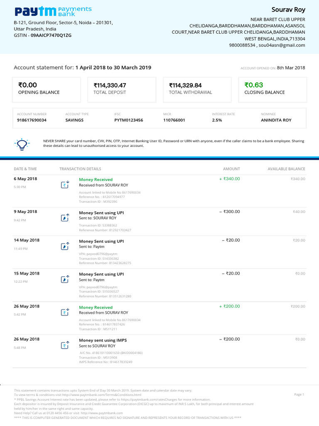Select IMPS Reference No 814617839249
This screenshot has width=319, height=426.
click(106, 362)
